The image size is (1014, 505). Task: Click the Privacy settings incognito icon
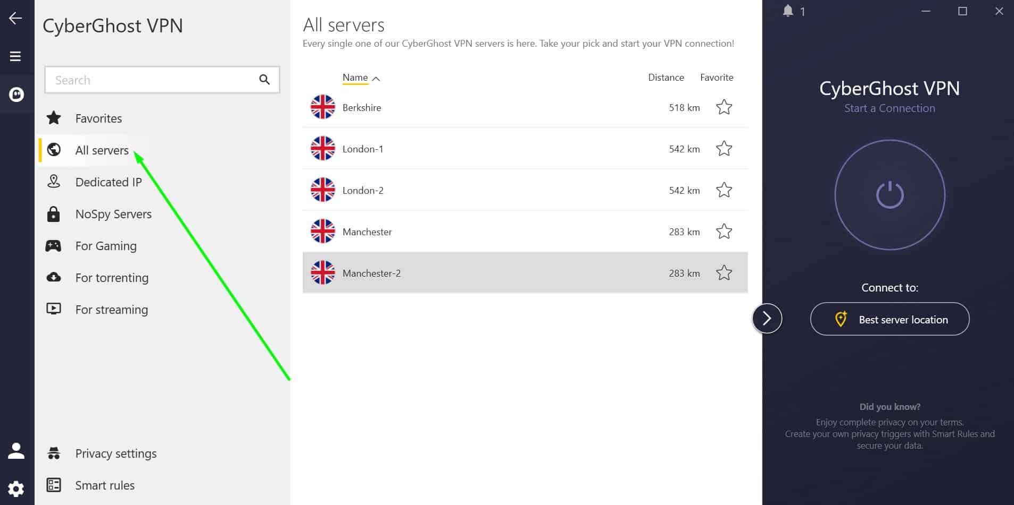click(x=54, y=453)
